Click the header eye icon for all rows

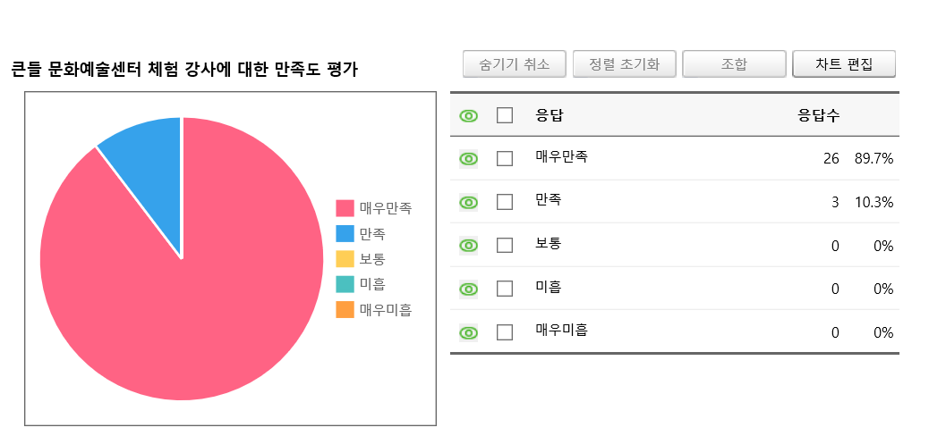coord(468,116)
